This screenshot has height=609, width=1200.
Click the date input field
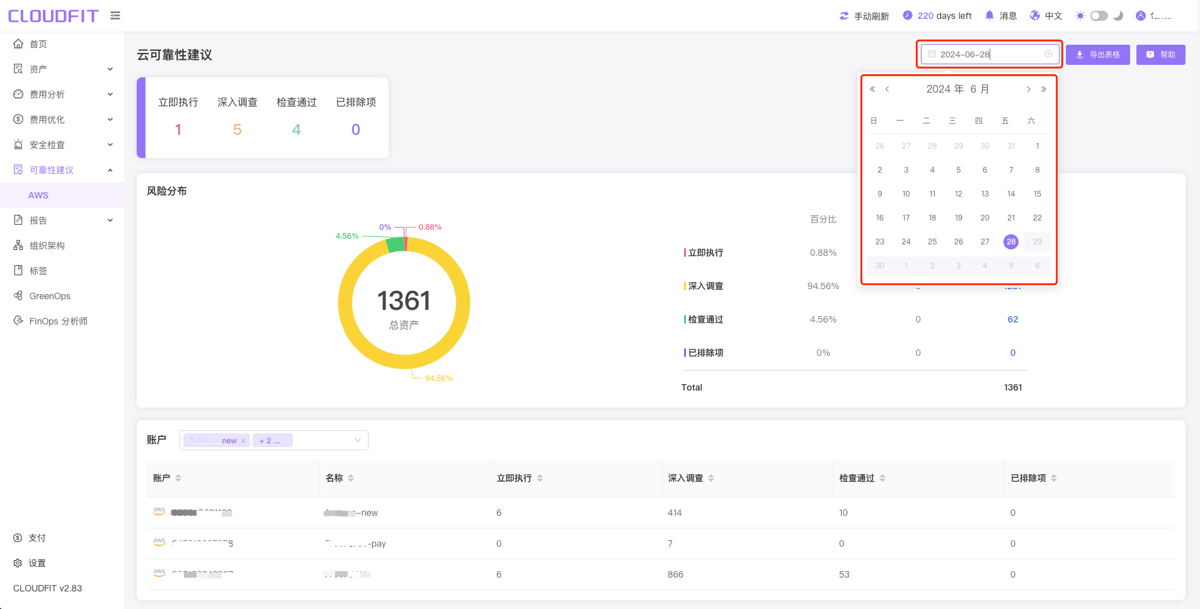point(989,54)
